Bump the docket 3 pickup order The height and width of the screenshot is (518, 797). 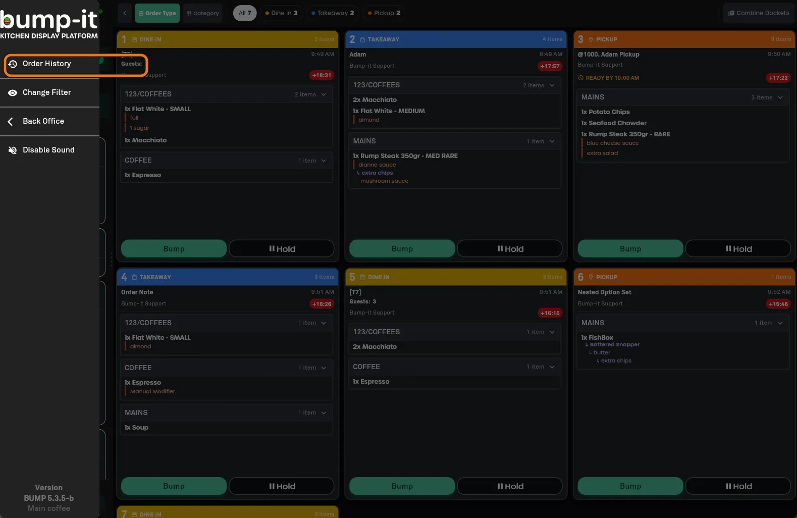(630, 249)
